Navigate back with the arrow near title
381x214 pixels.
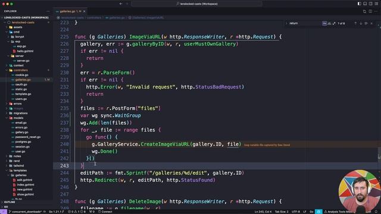click(121, 4)
